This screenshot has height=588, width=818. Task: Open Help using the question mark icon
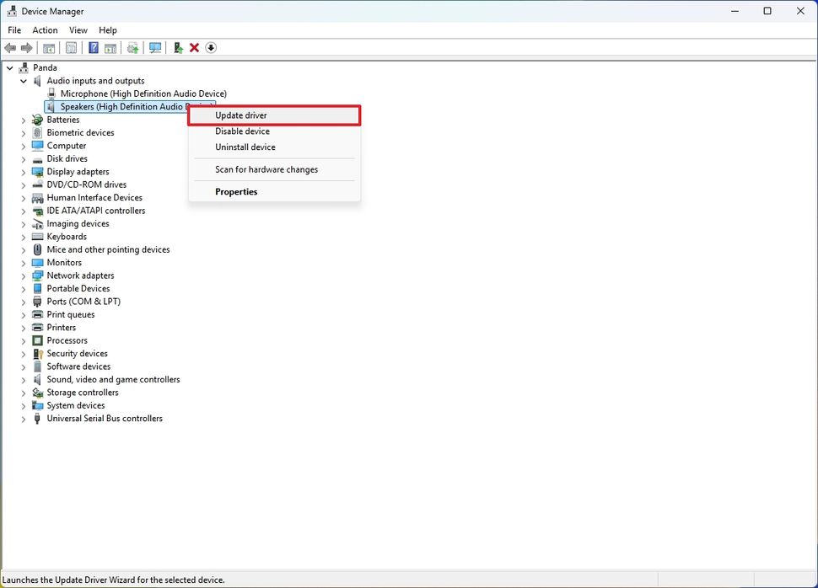click(93, 47)
